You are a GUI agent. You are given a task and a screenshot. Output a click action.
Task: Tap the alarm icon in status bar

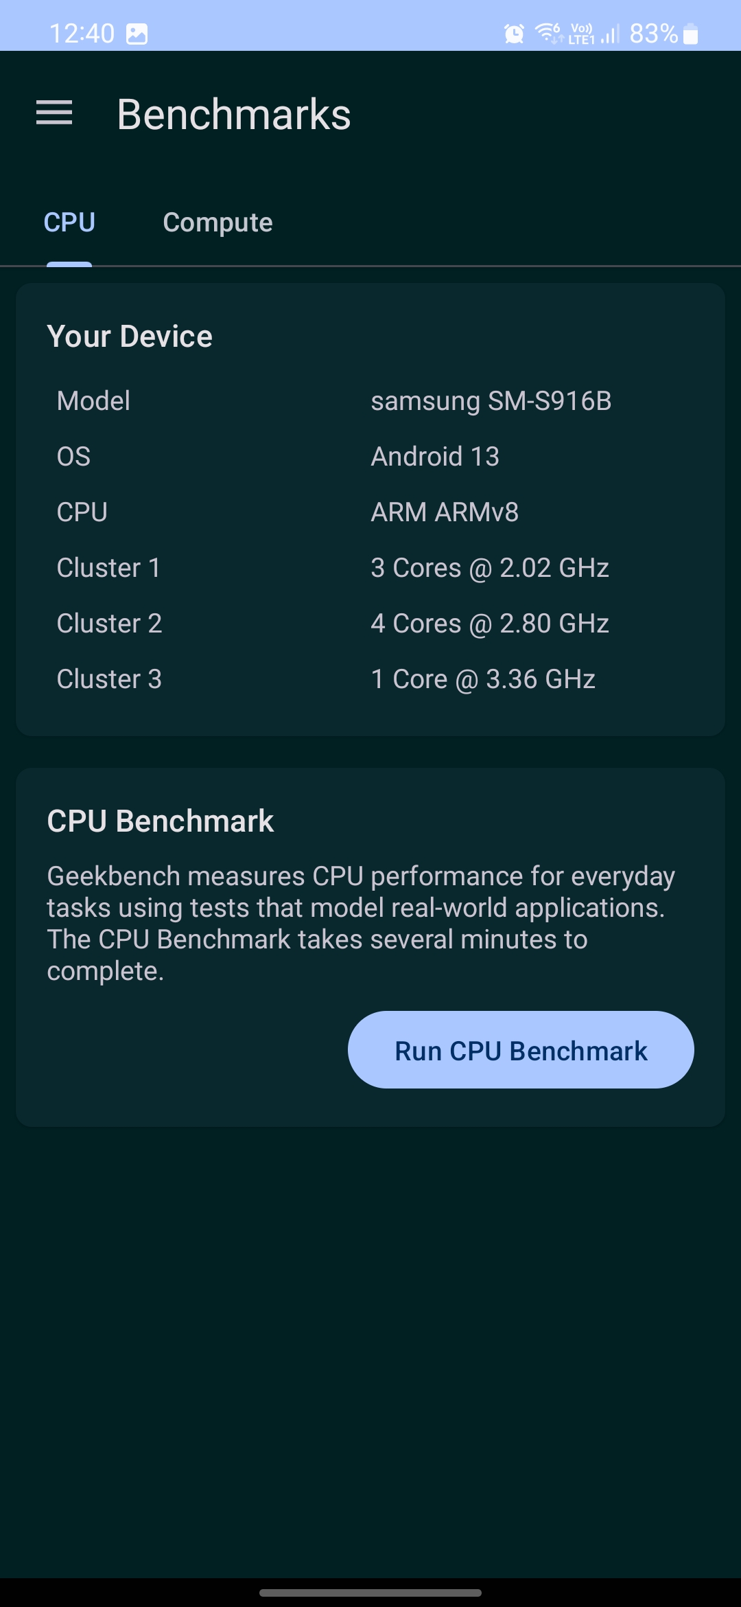point(514,33)
